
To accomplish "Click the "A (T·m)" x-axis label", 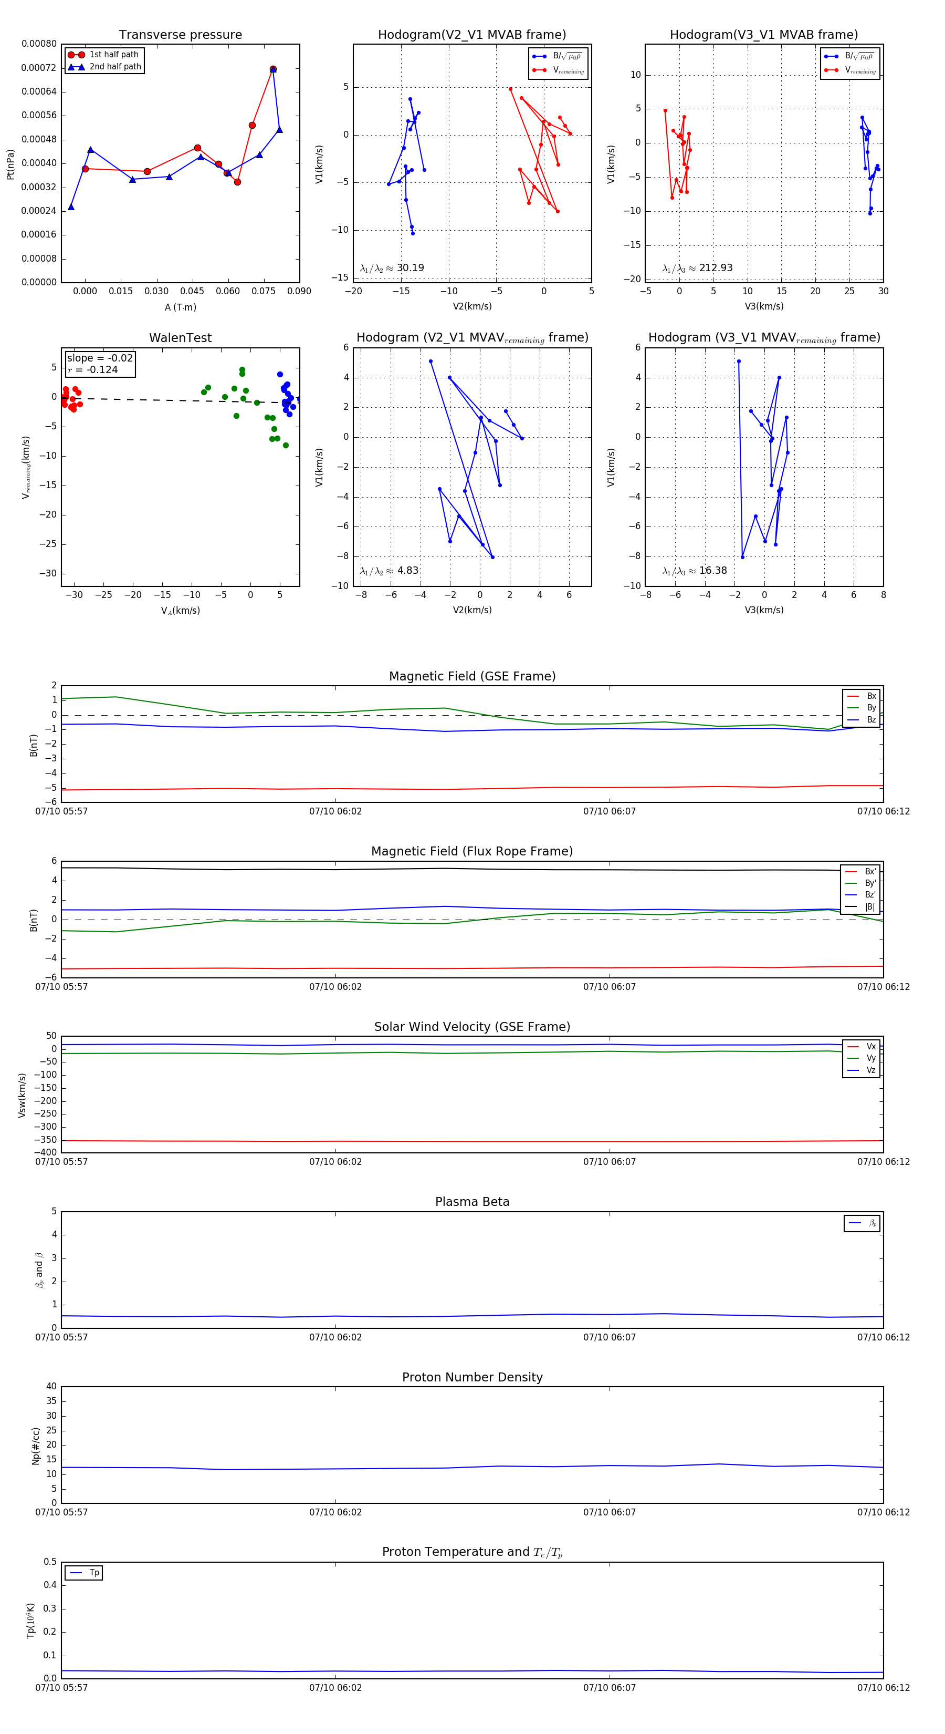I will pos(180,307).
